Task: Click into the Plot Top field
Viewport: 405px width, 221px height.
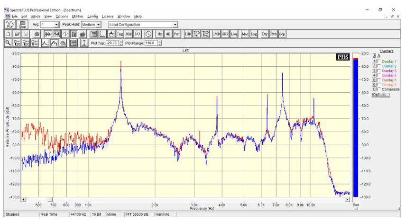Action: pos(112,43)
